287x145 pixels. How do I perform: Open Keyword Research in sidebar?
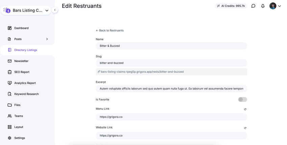(x=26, y=94)
